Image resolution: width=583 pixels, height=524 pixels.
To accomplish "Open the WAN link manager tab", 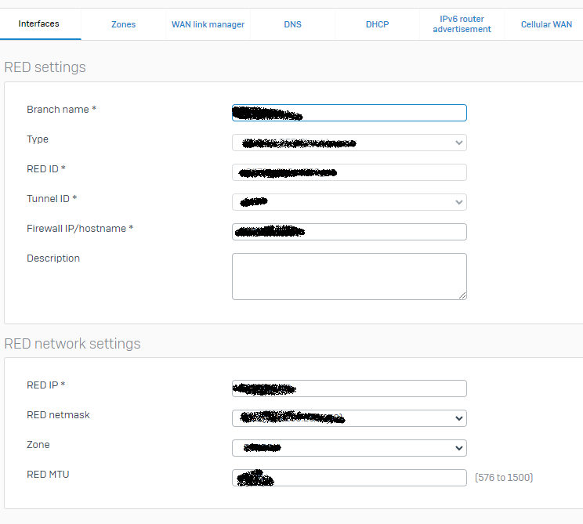I will [208, 24].
